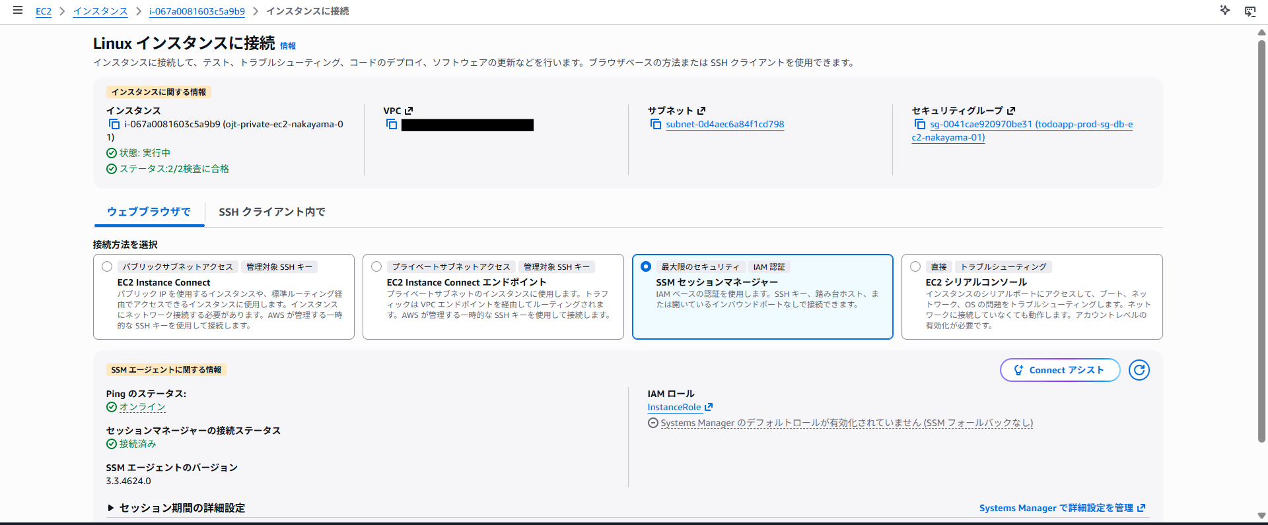Viewport: 1268px width, 525px height.
Task: Click the 状態: 実行中 status check icon
Action: (112, 153)
